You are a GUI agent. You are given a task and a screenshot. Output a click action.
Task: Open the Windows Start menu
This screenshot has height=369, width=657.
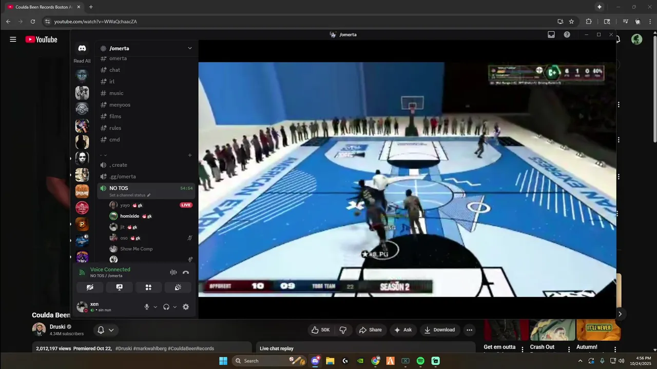pyautogui.click(x=223, y=361)
